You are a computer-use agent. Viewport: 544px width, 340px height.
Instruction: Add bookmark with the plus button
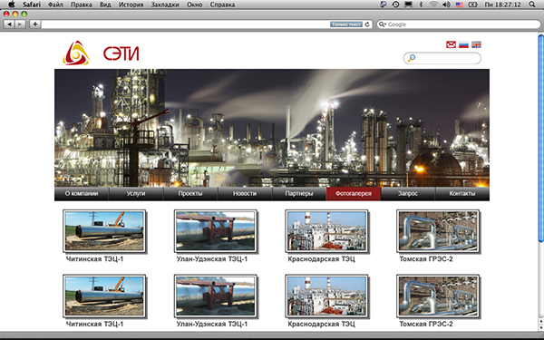35,24
